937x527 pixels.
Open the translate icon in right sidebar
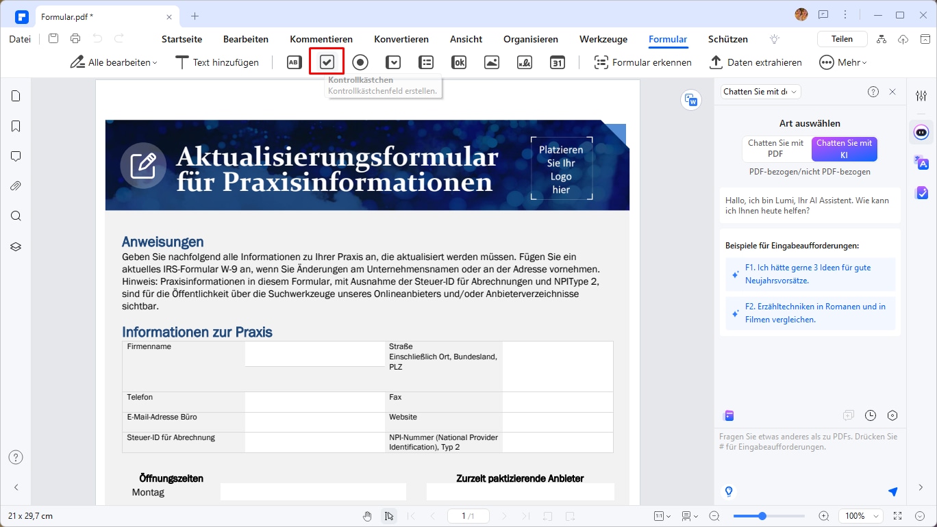(x=921, y=162)
